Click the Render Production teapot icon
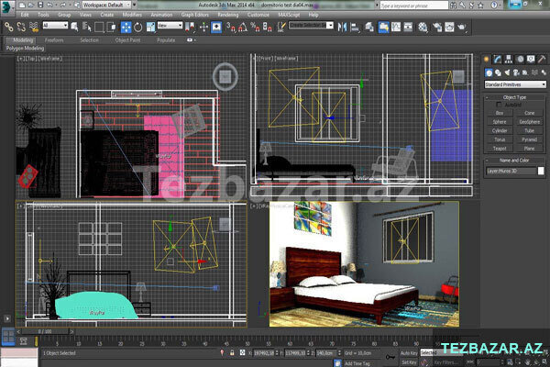This screenshot has height=367, width=550. pyautogui.click(x=462, y=27)
